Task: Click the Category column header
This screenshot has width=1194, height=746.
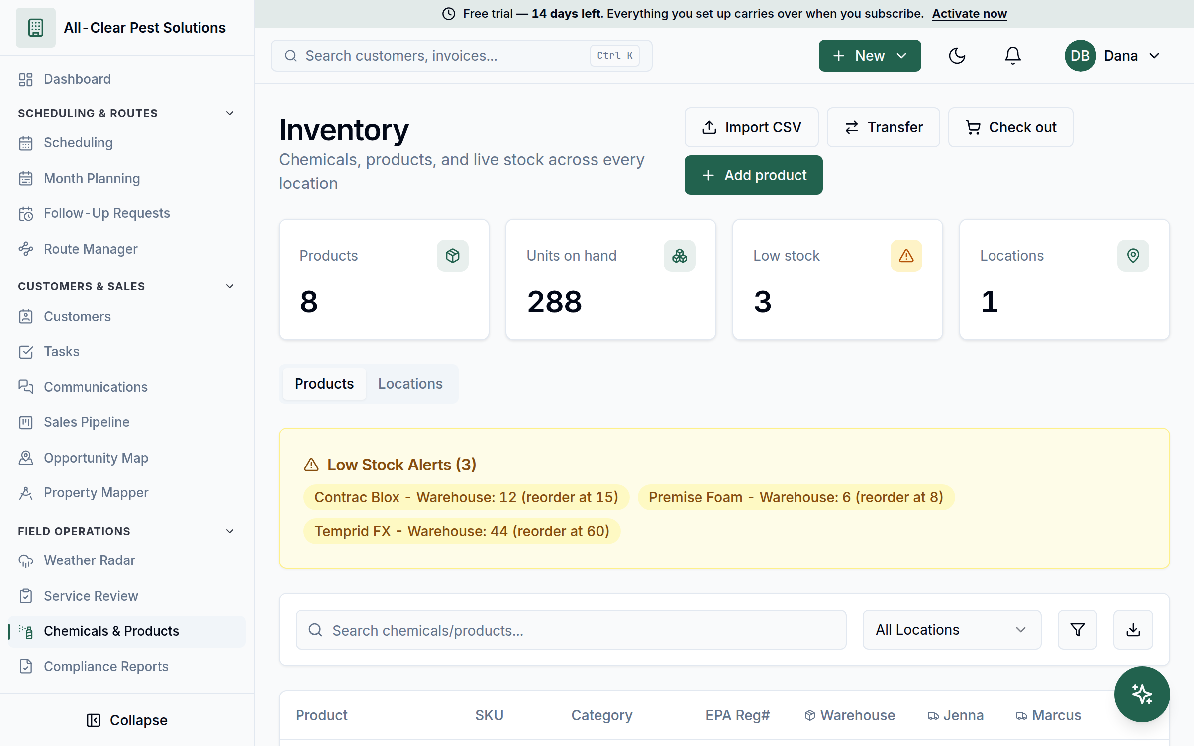Action: click(601, 715)
